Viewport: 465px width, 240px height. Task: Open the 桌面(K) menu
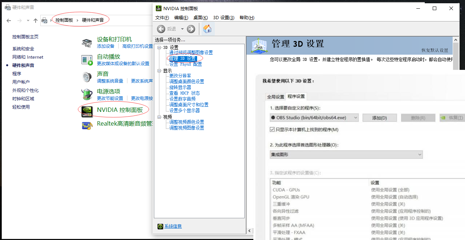pos(200,17)
